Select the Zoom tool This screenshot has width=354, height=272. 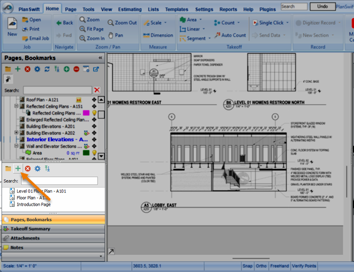tap(90, 20)
